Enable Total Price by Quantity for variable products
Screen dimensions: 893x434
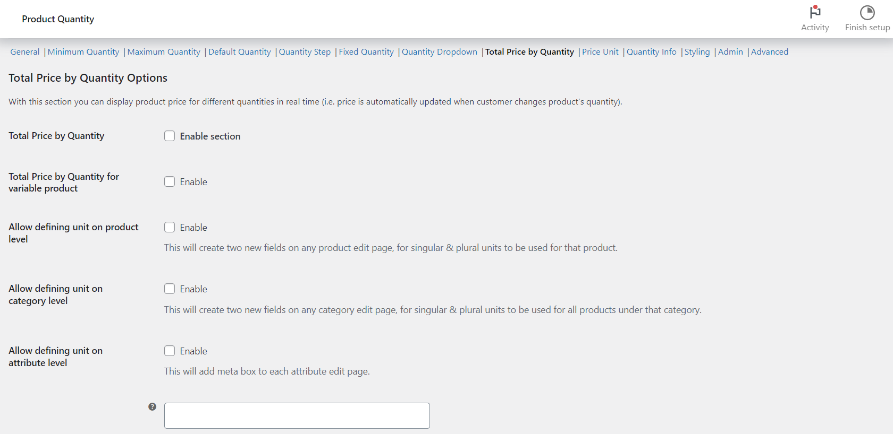pyautogui.click(x=169, y=181)
